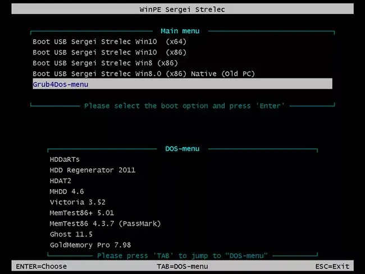Choose Boot USB Sergei Strelec Win8 (x86)
This screenshot has height=274, width=365.
[x=105, y=63]
